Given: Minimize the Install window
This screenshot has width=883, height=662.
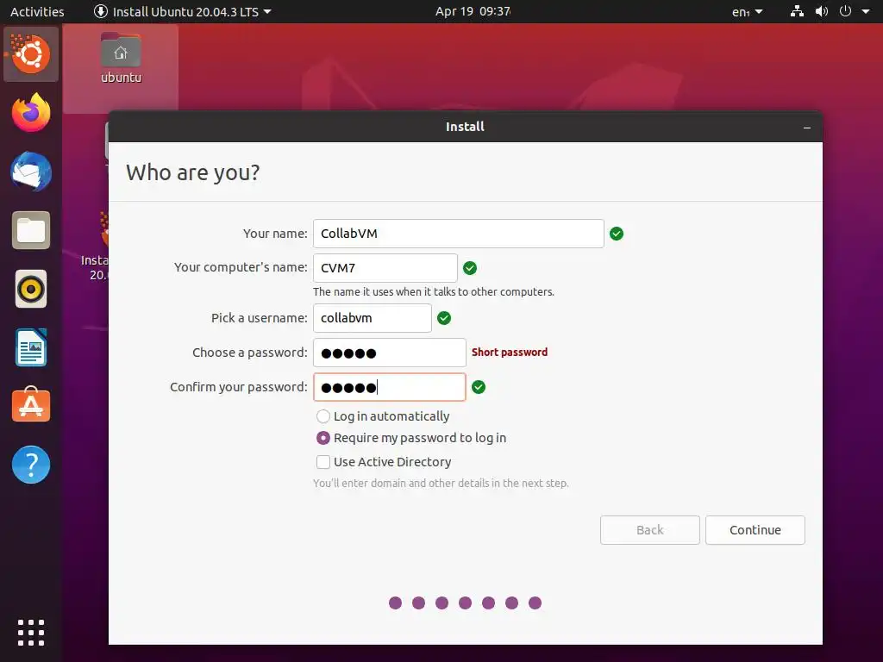Looking at the screenshot, I should click(x=807, y=128).
